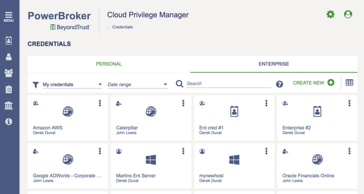Select the mynewhost card title
The height and width of the screenshot is (194, 364).
211,176
